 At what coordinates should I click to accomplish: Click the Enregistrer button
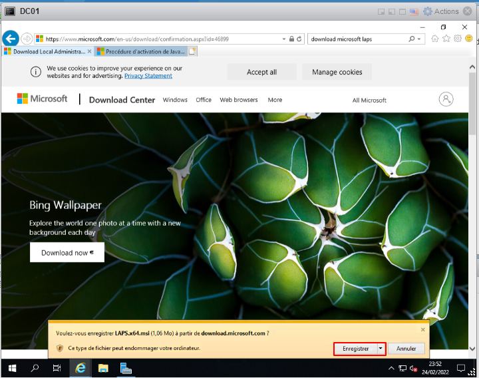tap(355, 348)
